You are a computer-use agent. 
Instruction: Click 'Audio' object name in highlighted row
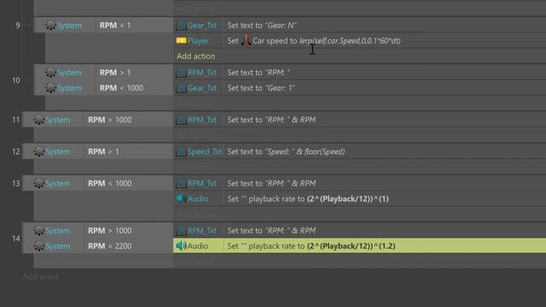click(198, 246)
